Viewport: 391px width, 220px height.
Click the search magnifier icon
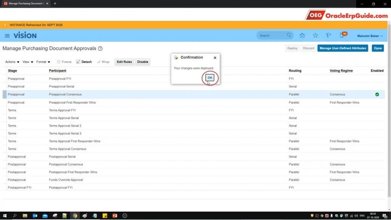289,35
